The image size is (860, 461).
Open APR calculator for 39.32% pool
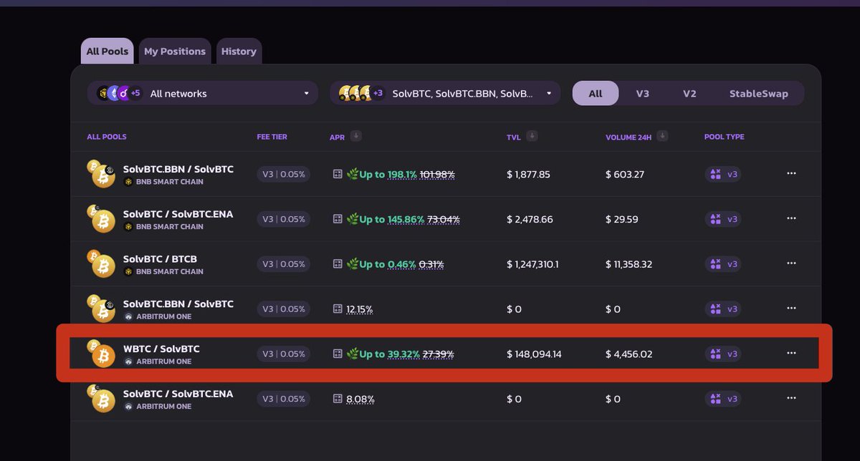(x=338, y=354)
